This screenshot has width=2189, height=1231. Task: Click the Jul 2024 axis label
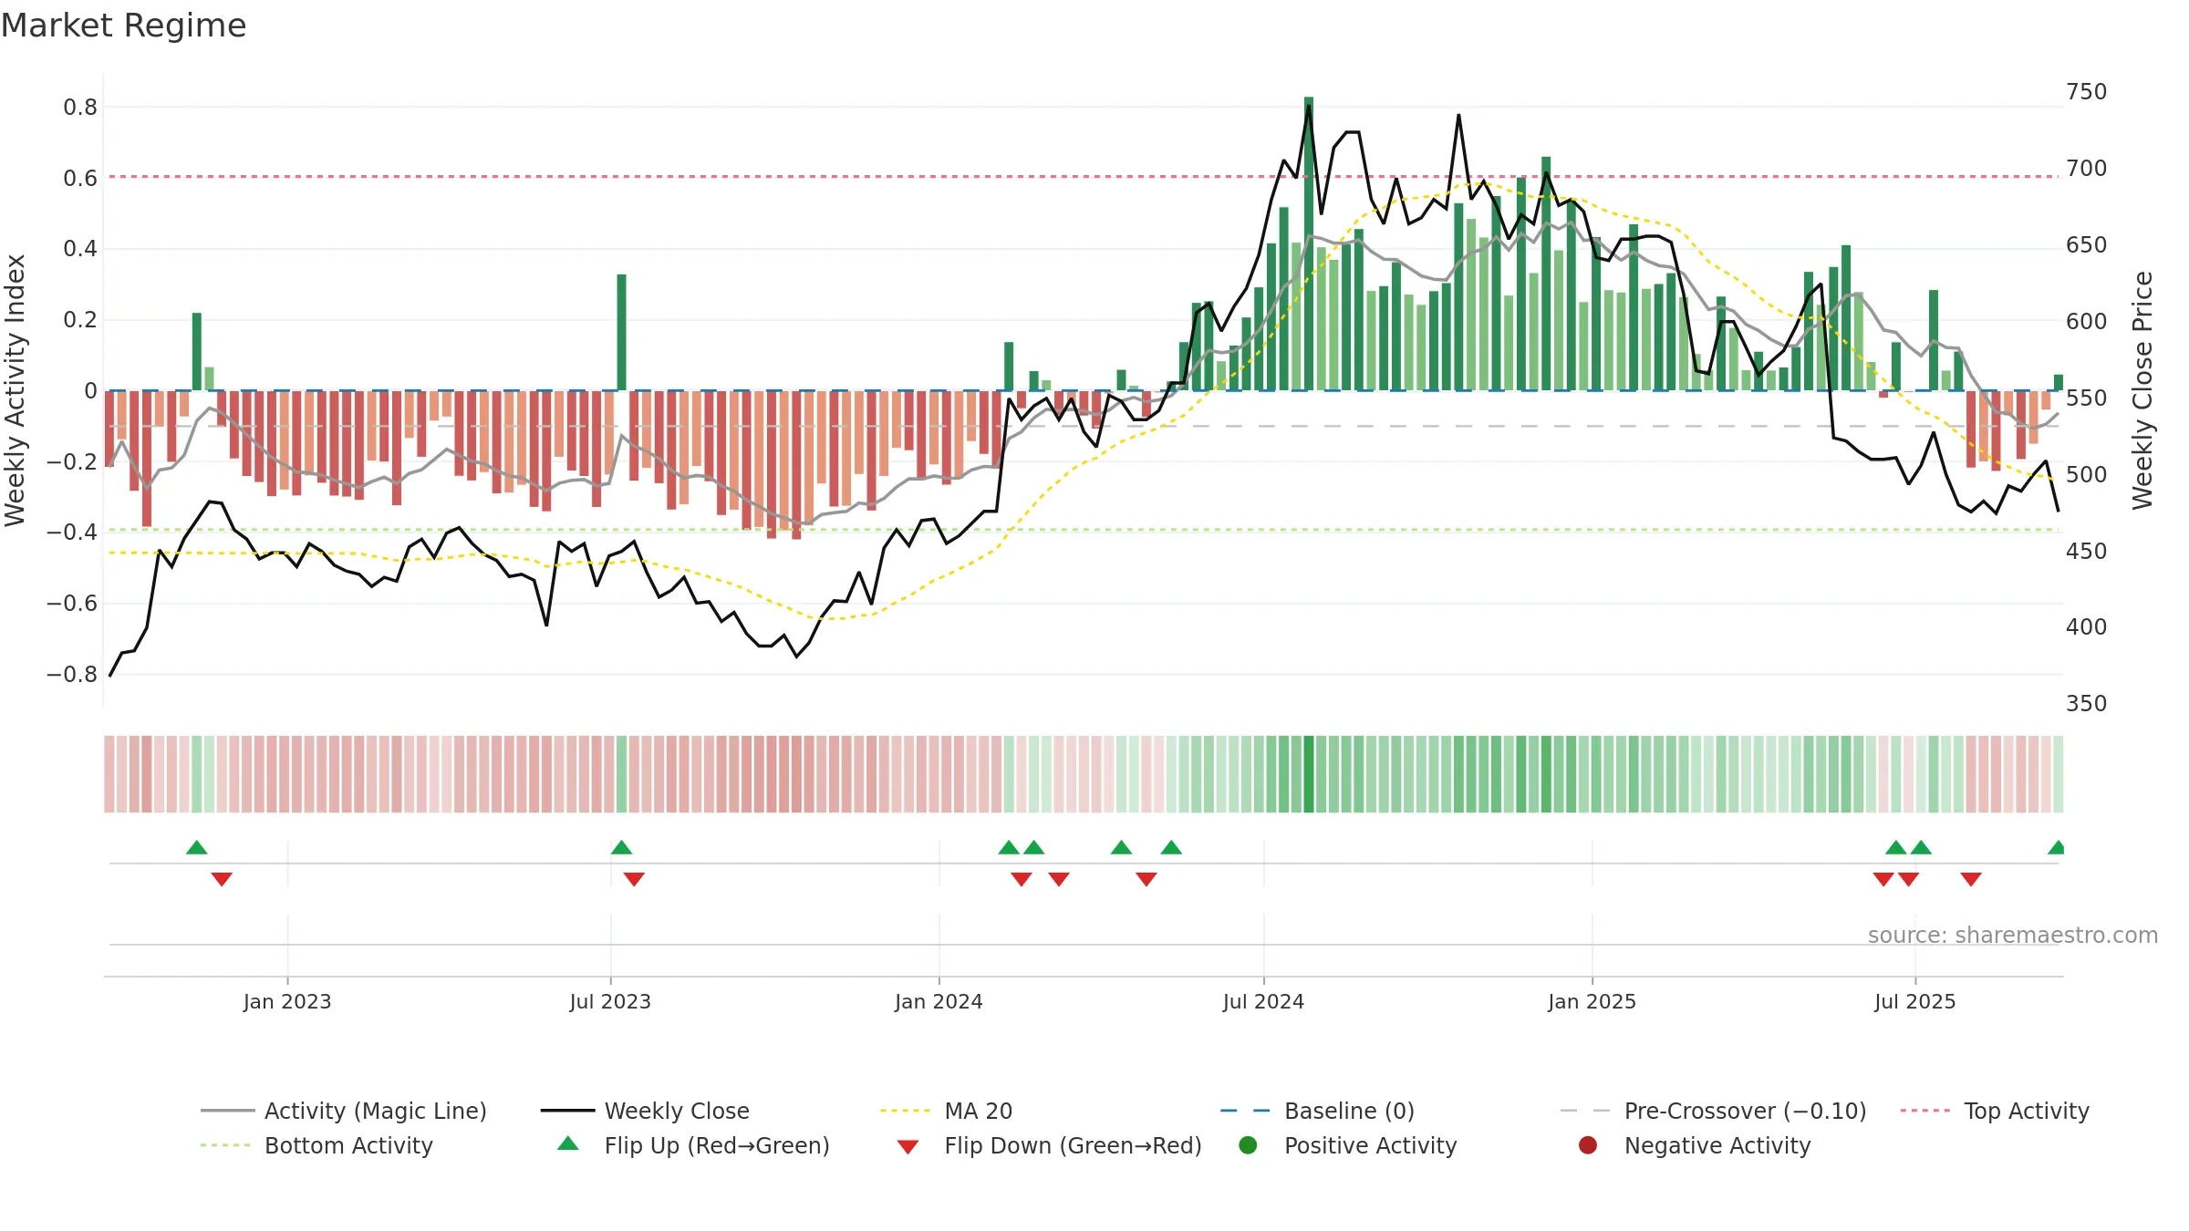click(x=1263, y=1001)
